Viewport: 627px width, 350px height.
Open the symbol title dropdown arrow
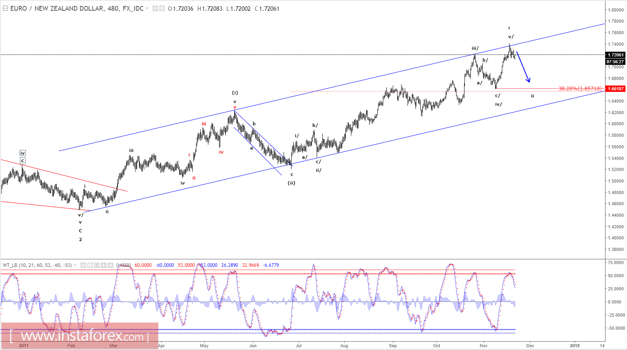click(x=147, y=8)
